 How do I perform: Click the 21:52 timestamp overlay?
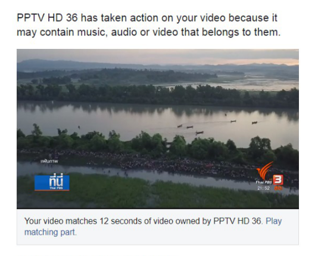pos(264,189)
